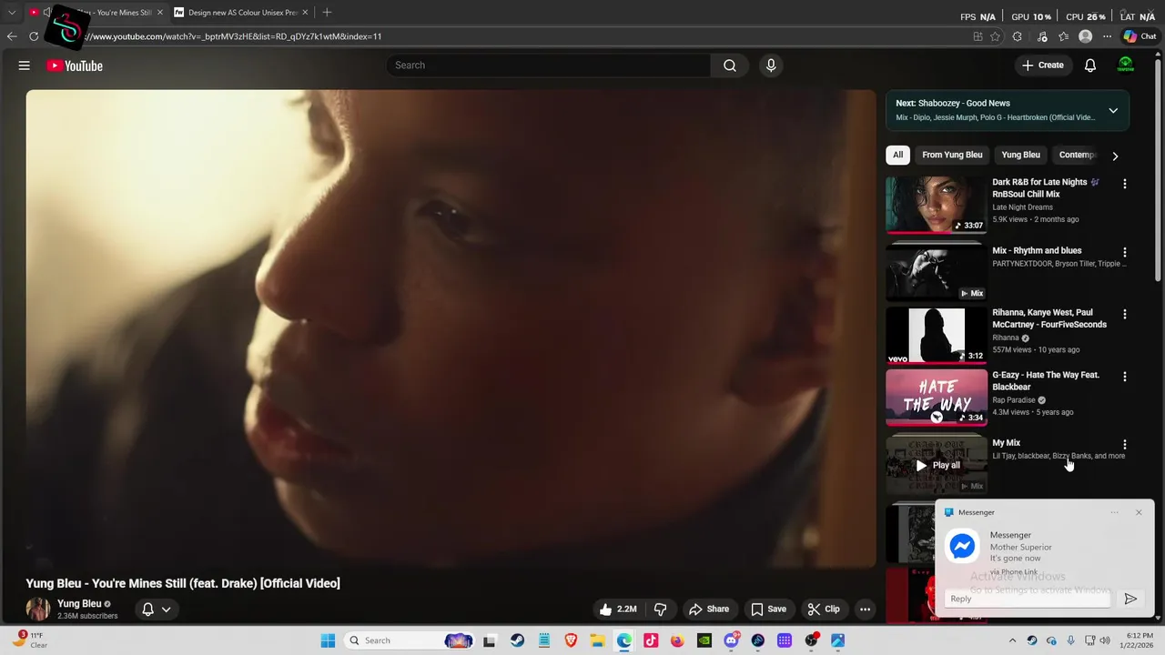Open File Explorer from the taskbar
The width and height of the screenshot is (1165, 655).
click(x=597, y=640)
